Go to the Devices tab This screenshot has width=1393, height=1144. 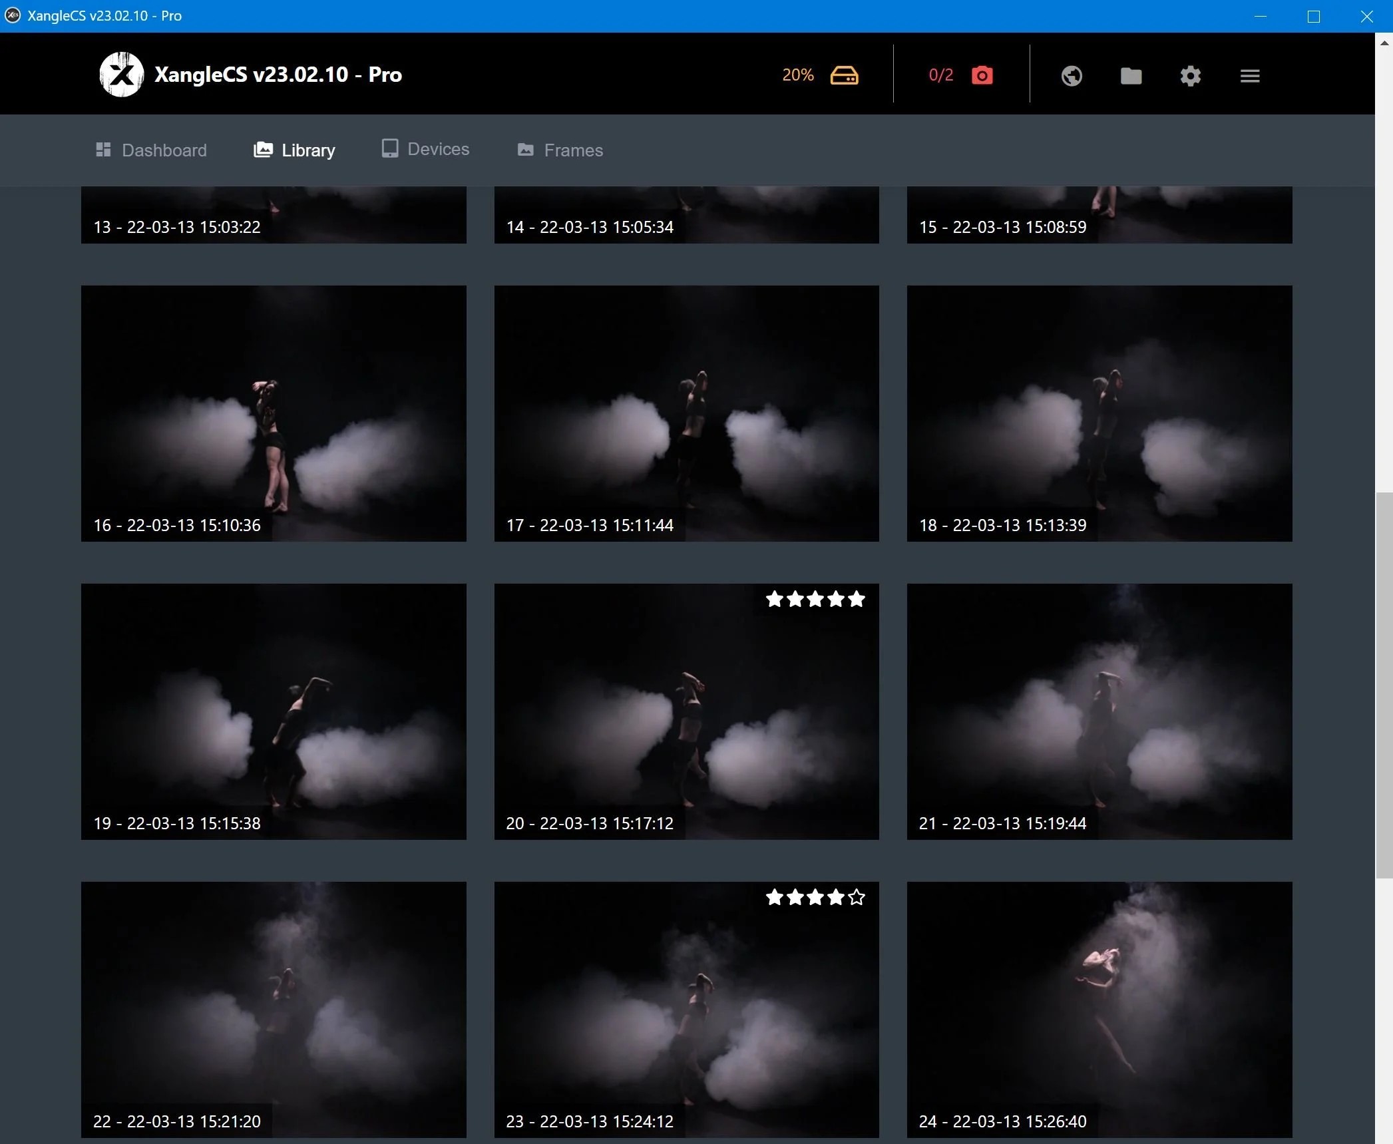[x=426, y=149]
